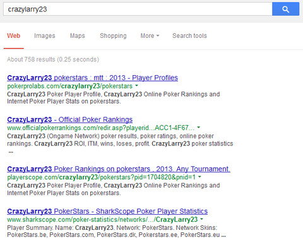
Task: Click the officialpokerrankings.com green URL text
Action: coord(100,128)
